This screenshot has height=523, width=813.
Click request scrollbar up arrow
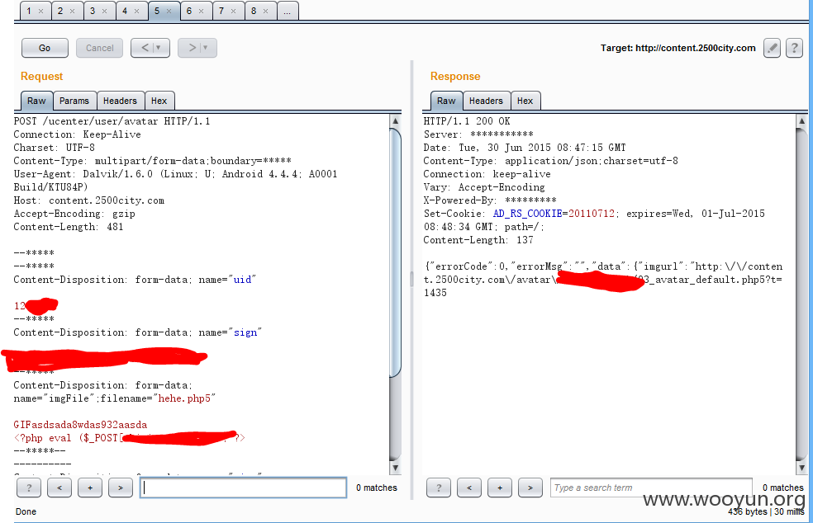tap(395, 120)
